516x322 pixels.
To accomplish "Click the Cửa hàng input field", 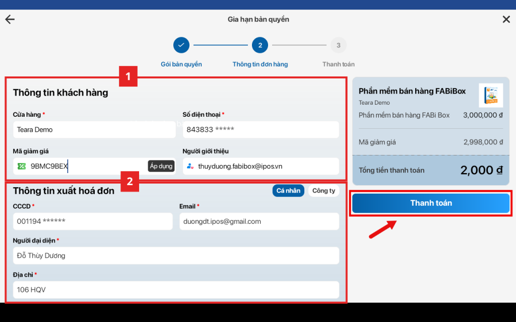I will pyautogui.click(x=94, y=130).
